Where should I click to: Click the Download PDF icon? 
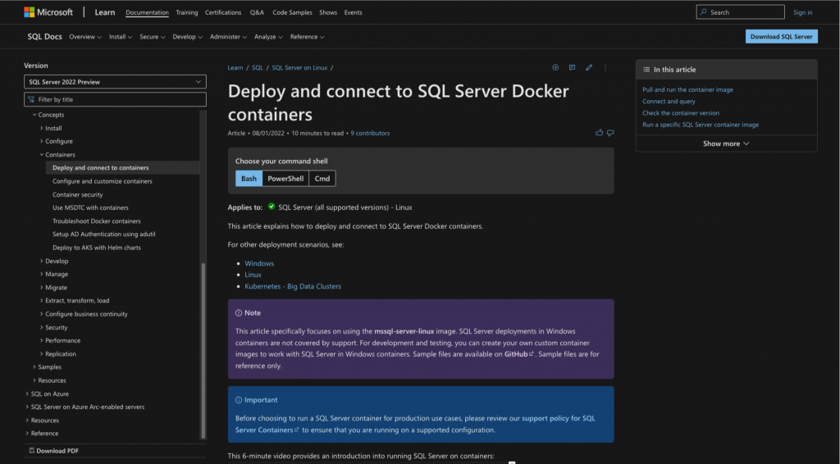tap(32, 451)
